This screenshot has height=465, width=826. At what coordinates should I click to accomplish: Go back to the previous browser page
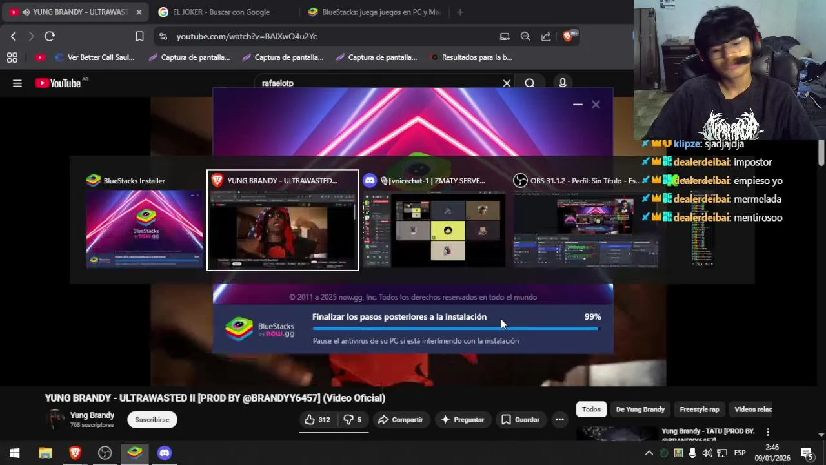pos(14,37)
